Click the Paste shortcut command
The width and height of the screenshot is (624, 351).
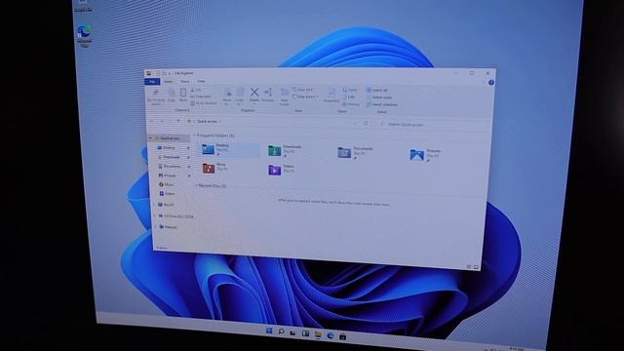tap(204, 103)
